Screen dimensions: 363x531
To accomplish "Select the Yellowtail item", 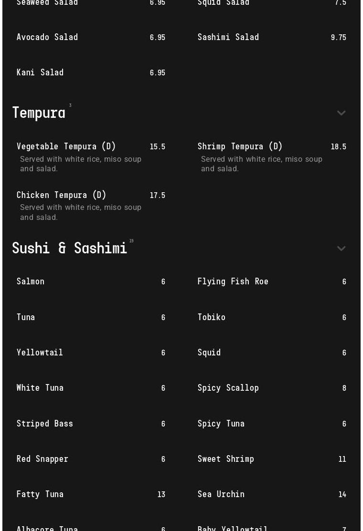I will pyautogui.click(x=40, y=353).
